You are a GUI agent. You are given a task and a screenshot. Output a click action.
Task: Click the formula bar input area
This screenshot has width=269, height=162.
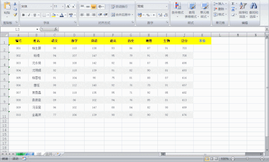coord(162,29)
